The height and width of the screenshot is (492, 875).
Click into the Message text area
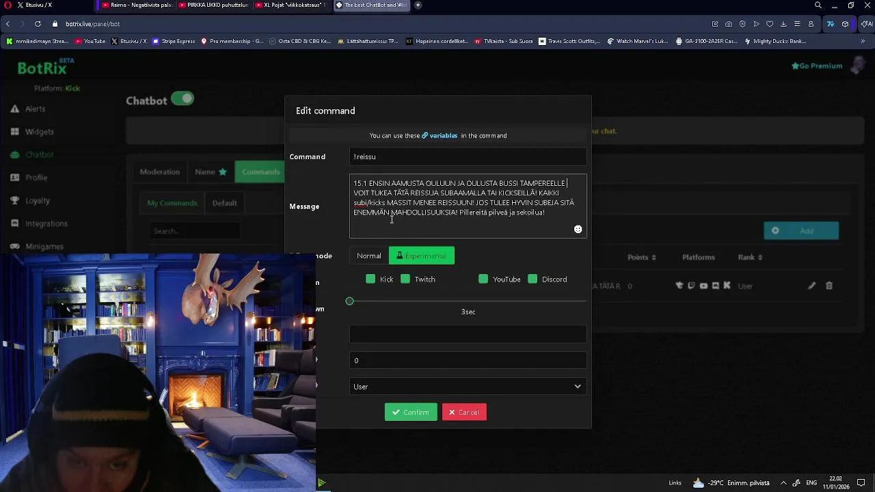pyautogui.click(x=468, y=206)
